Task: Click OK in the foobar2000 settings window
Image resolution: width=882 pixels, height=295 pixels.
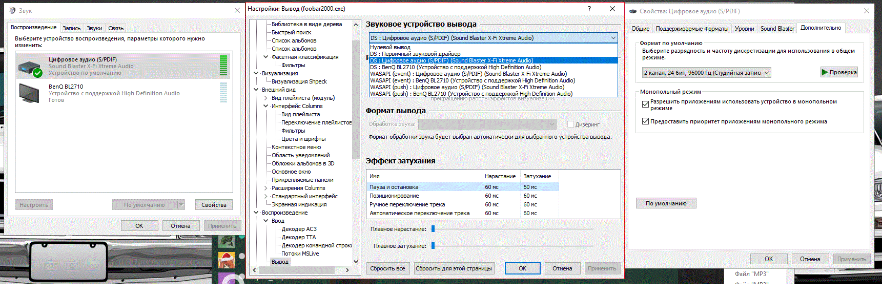Action: [522, 268]
